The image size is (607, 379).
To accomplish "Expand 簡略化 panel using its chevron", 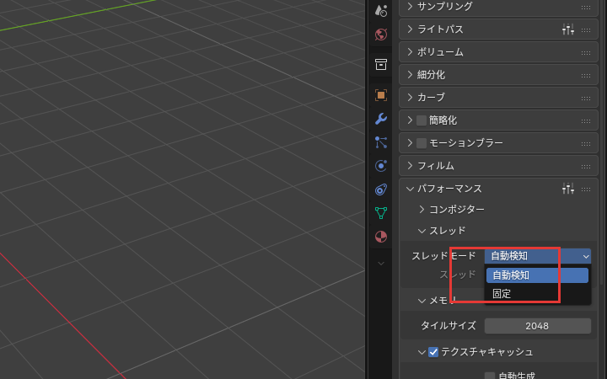I will 410,120.
